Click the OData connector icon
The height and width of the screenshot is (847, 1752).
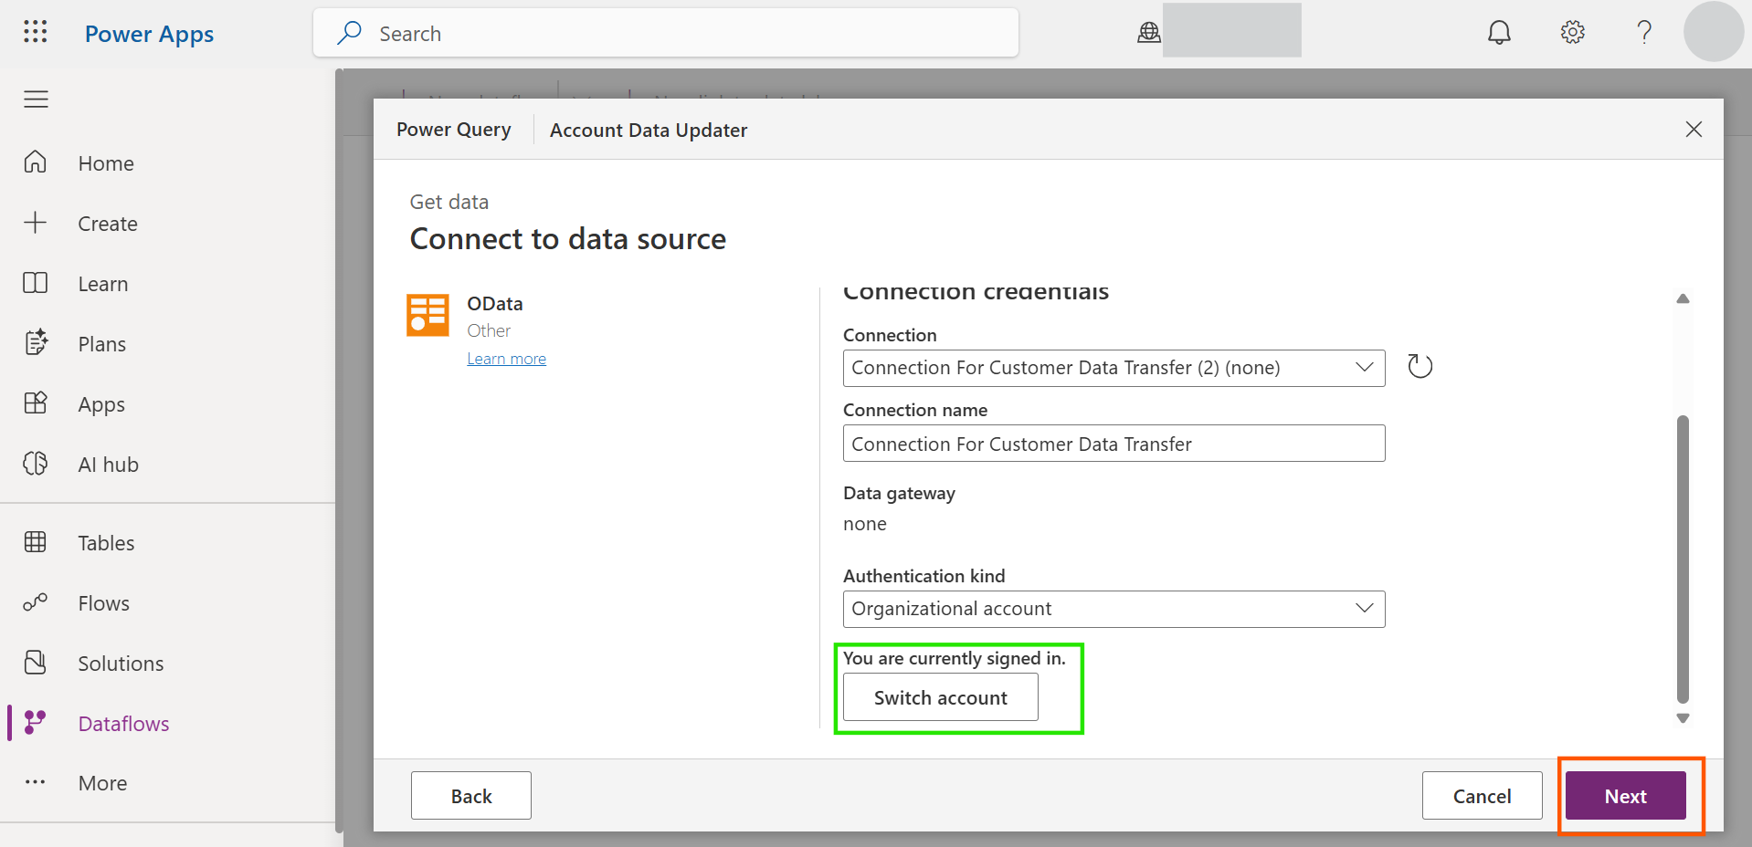pos(427,316)
